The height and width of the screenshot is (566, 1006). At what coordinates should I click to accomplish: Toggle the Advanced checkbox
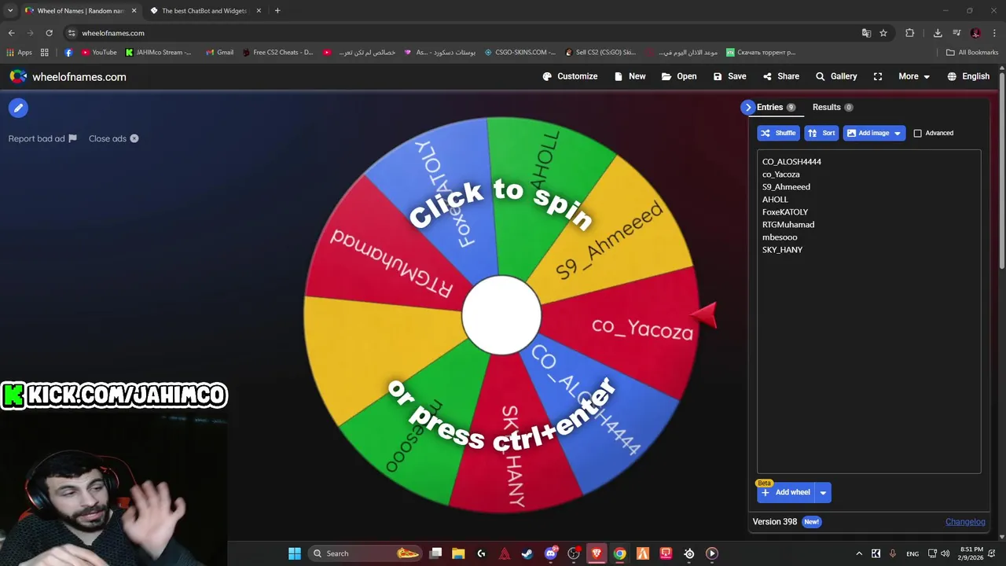[917, 133]
